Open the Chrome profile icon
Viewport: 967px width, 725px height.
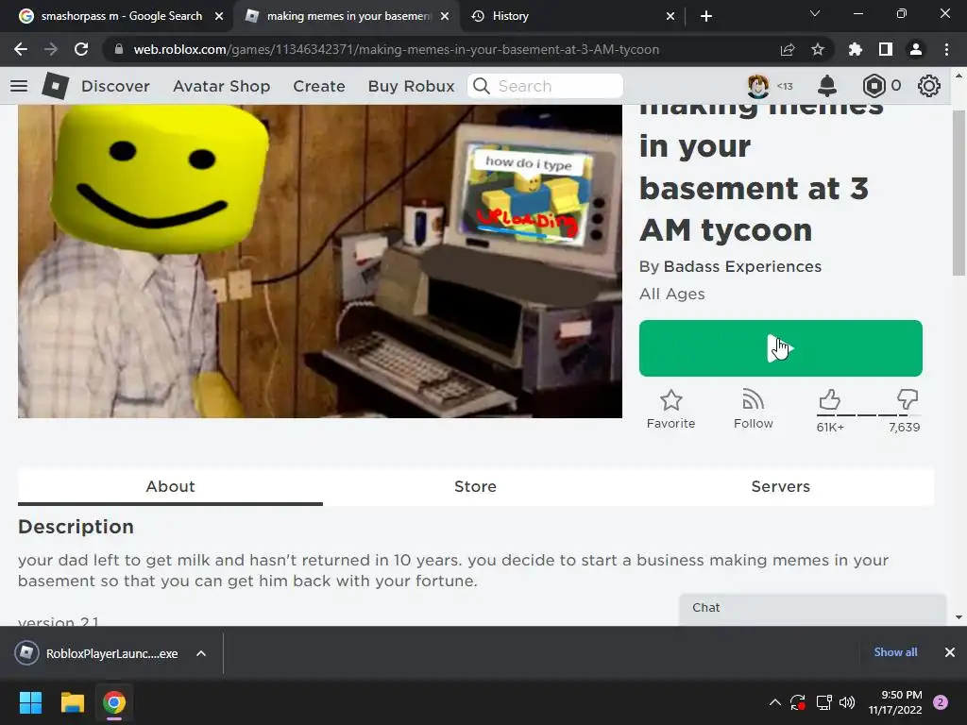(x=916, y=49)
